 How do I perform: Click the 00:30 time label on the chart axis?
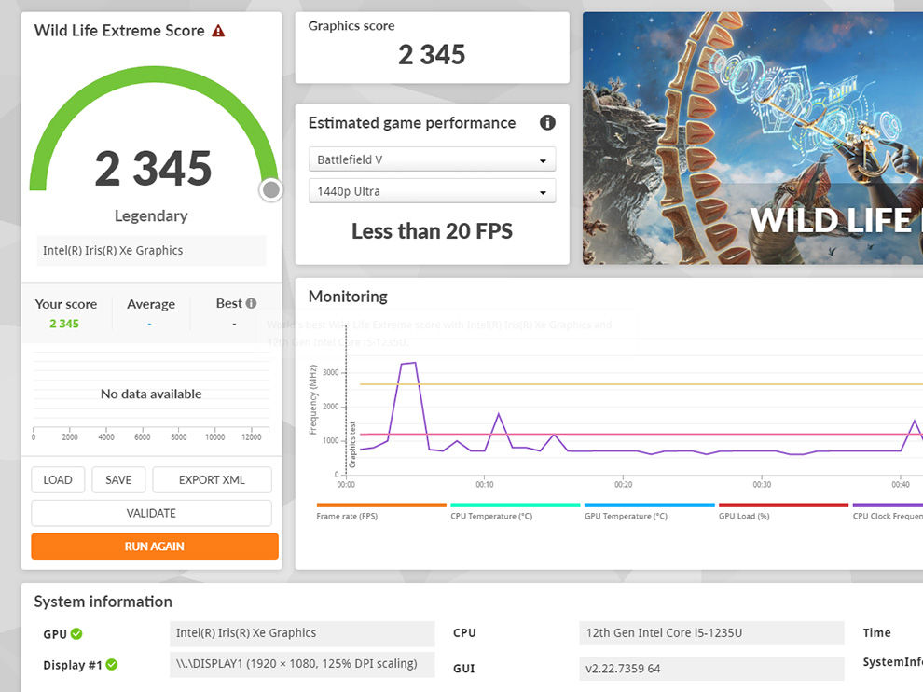[762, 485]
